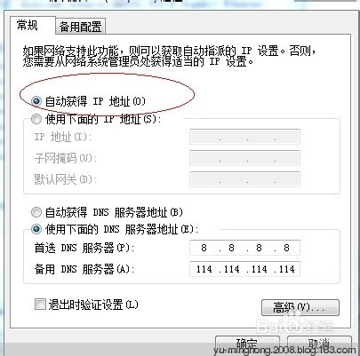Open the 备用配置 tab
This screenshot has width=360, height=356.
pyautogui.click(x=80, y=27)
